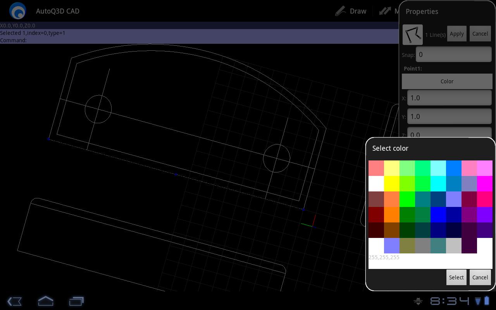This screenshot has height=310, width=496.
Task: Click the line entity icon in Properties
Action: (x=413, y=34)
